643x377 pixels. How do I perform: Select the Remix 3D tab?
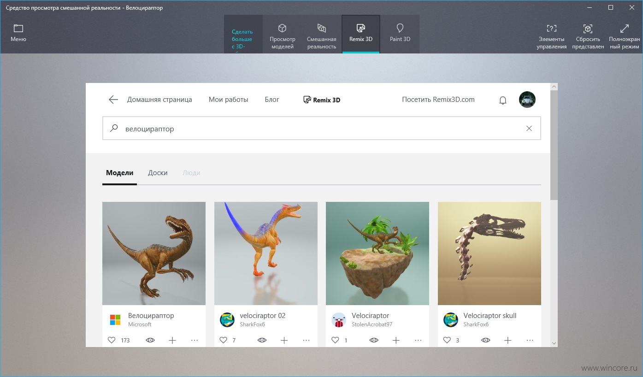click(x=361, y=34)
